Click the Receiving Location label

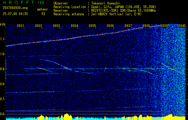[70, 7]
